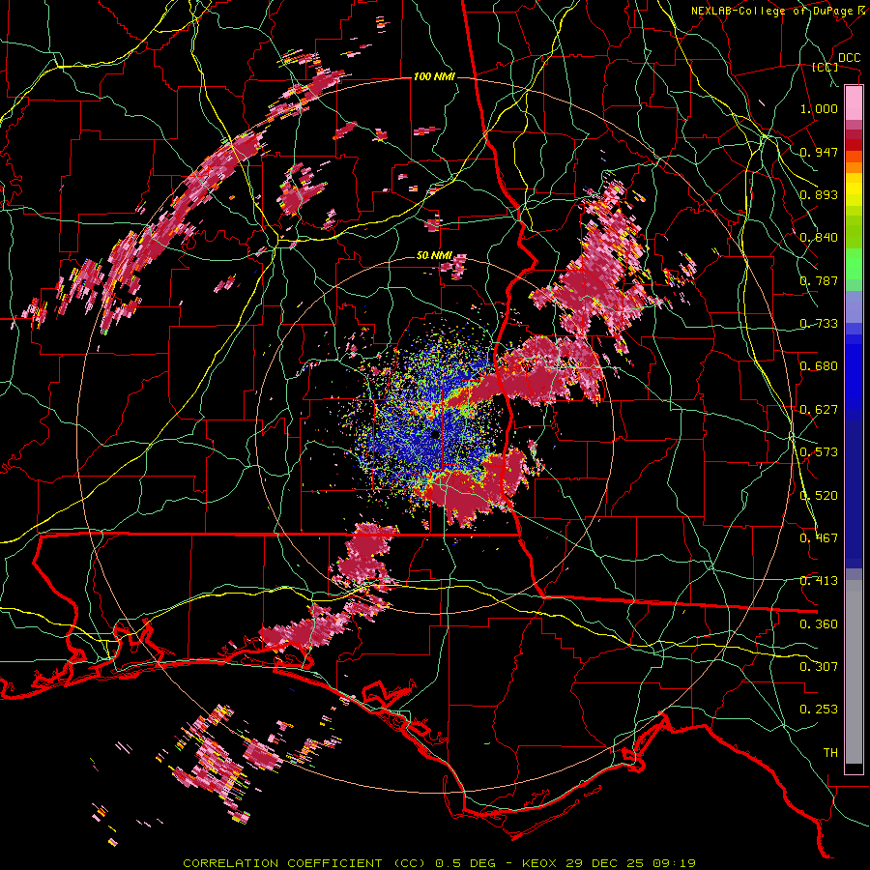Select the 0.947 scale value
870x870 pixels.
tap(819, 152)
